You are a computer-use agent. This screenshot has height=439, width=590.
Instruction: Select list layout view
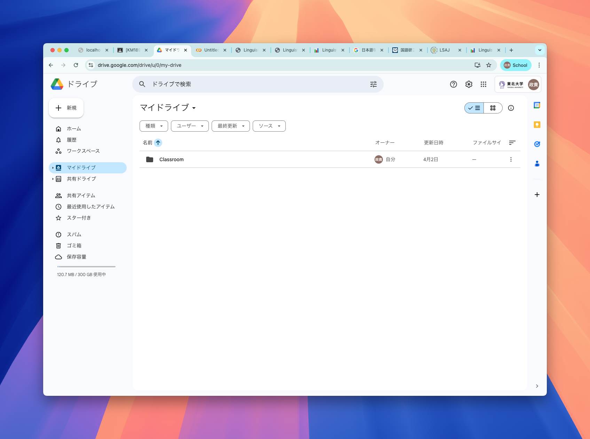pyautogui.click(x=474, y=108)
